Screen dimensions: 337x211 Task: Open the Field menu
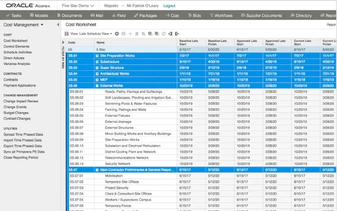(x=119, y=15)
